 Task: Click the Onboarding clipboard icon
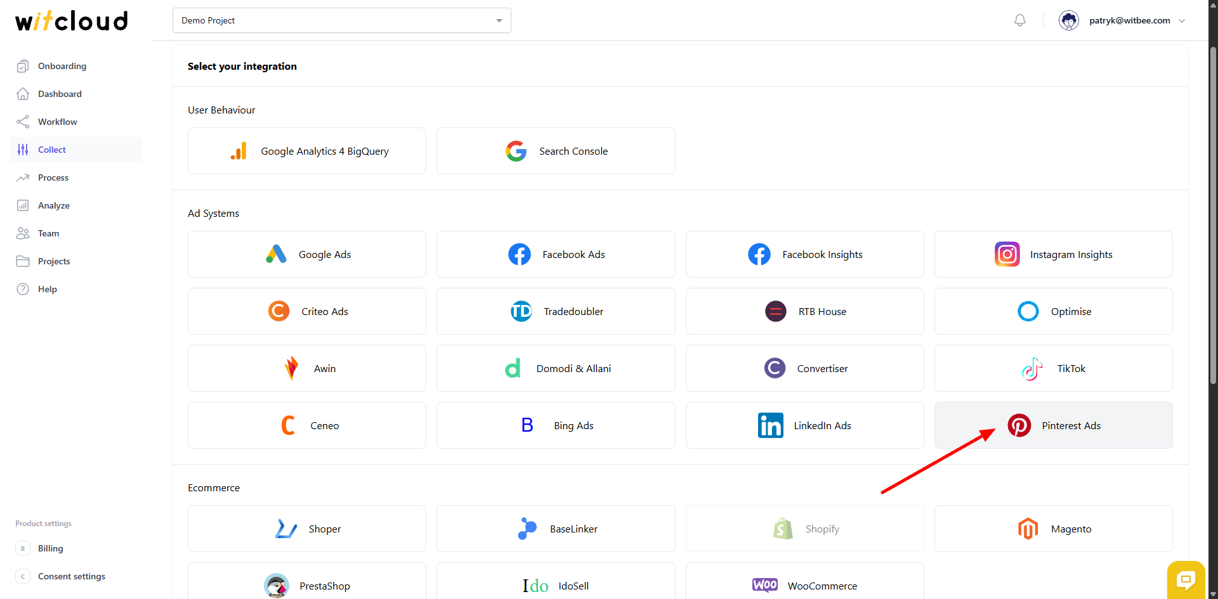click(23, 66)
